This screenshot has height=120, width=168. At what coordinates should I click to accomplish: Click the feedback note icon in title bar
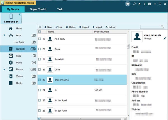[x=150, y=4]
